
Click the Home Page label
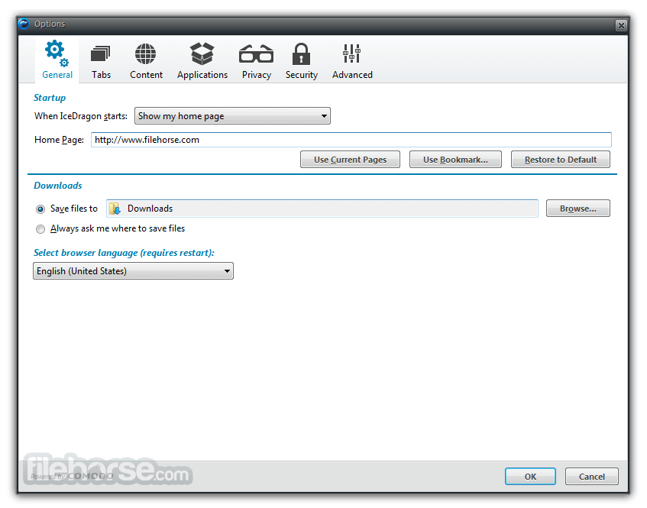pos(59,140)
